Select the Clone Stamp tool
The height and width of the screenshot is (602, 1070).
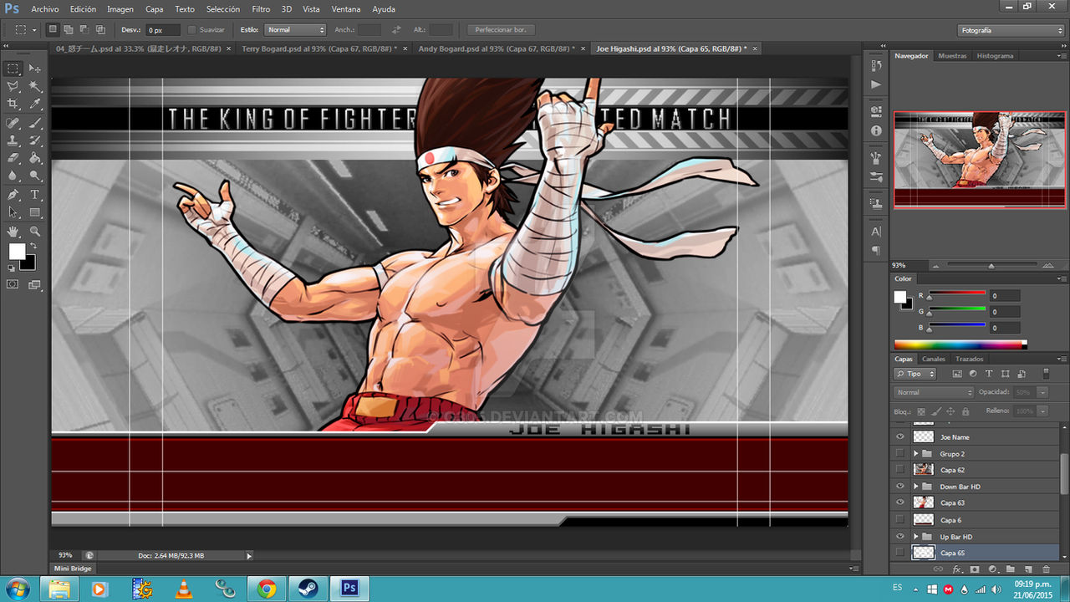click(x=13, y=140)
